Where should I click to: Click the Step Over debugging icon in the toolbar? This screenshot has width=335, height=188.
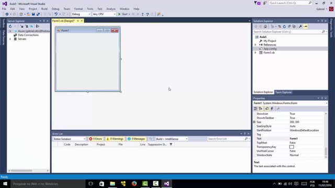(148, 14)
